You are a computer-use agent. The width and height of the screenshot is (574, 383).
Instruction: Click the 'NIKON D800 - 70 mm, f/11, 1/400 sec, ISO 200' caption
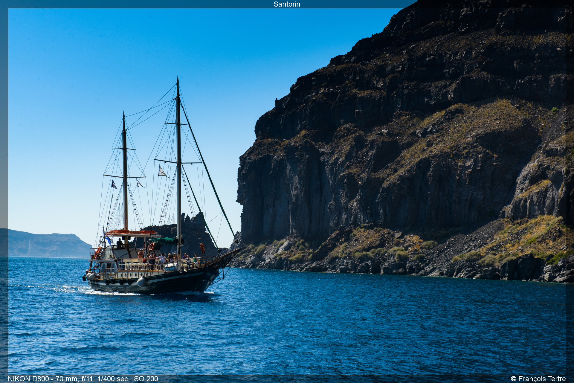(83, 379)
